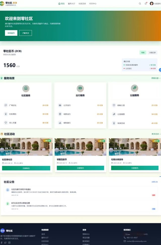This screenshot has width=161, height=245.
Task: Click the 1560 balance value
Action: click(10, 65)
